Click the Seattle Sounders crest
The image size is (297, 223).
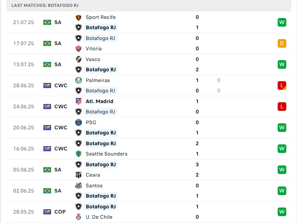pos(79,154)
